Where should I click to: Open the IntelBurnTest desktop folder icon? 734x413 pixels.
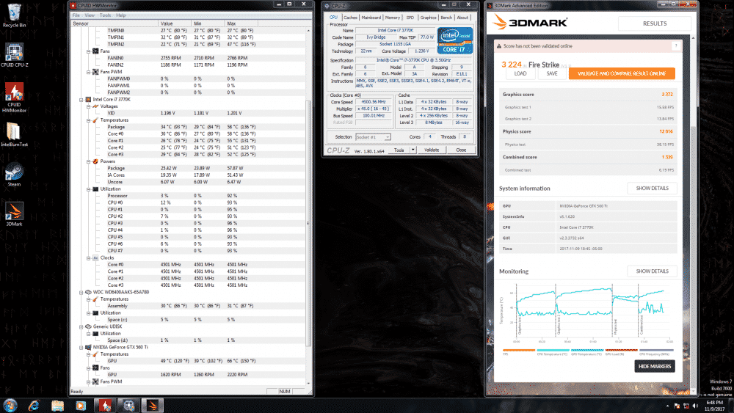[14, 134]
